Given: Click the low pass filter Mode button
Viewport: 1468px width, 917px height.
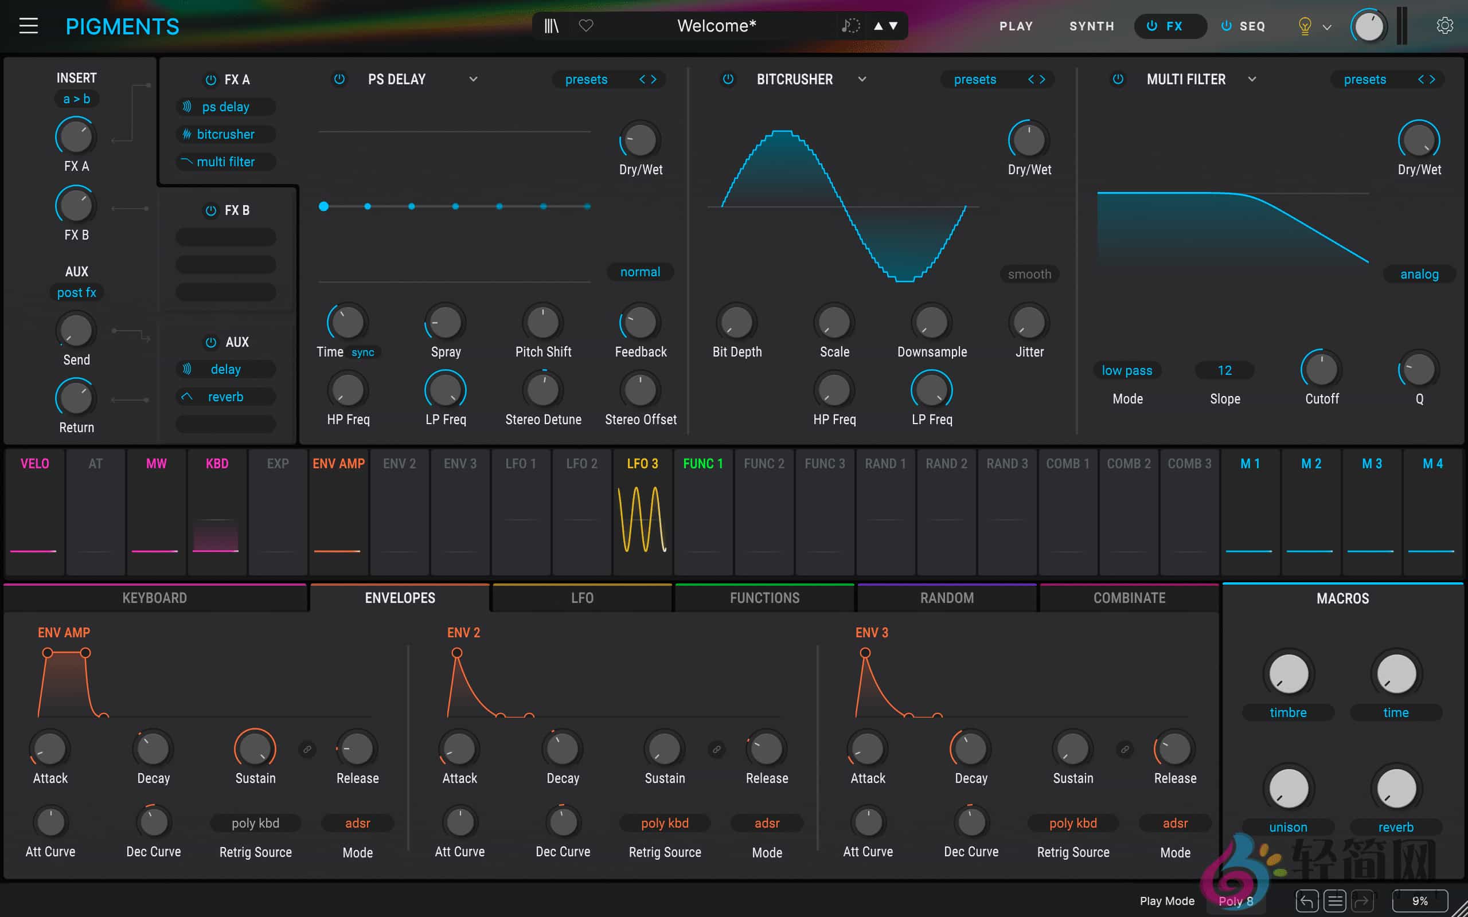Looking at the screenshot, I should (x=1126, y=370).
